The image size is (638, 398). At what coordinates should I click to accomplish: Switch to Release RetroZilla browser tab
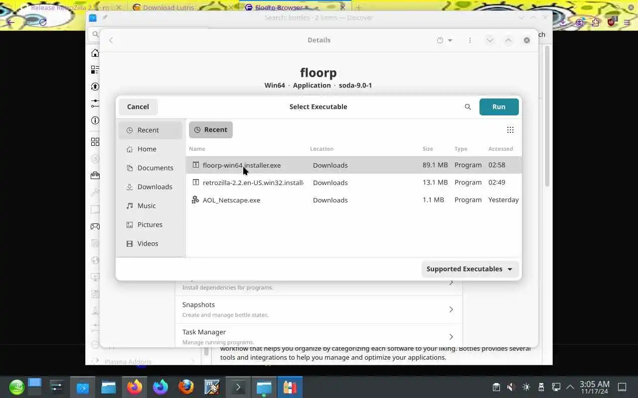pos(70,7)
